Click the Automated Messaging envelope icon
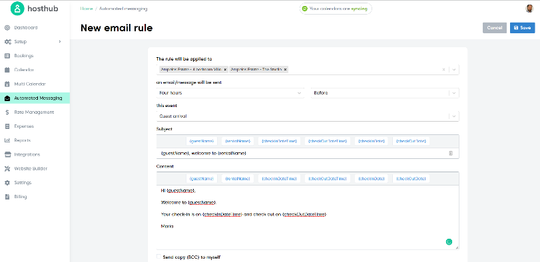The width and height of the screenshot is (540, 262). (7, 98)
